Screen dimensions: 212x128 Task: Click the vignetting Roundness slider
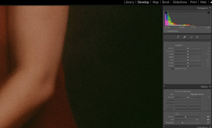coord(188,103)
